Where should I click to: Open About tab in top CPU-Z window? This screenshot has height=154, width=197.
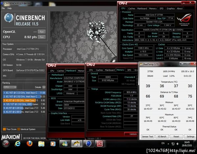pos(180,9)
